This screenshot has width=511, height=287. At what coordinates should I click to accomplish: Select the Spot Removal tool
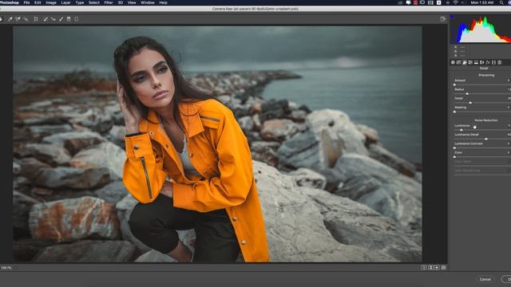pos(46,19)
